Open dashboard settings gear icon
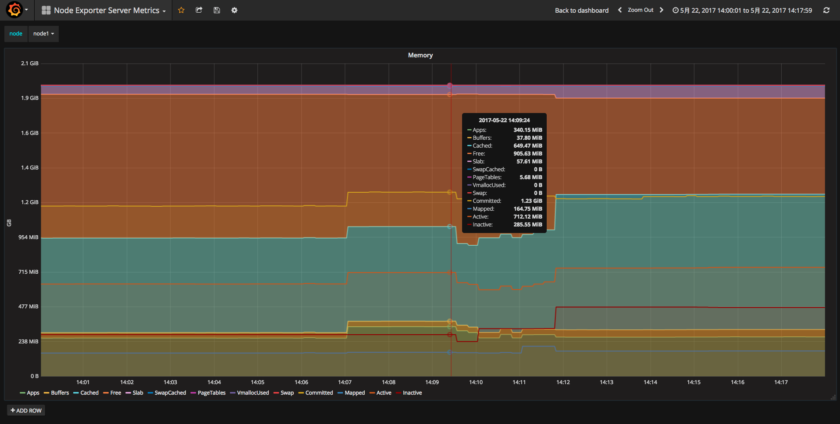 (235, 10)
